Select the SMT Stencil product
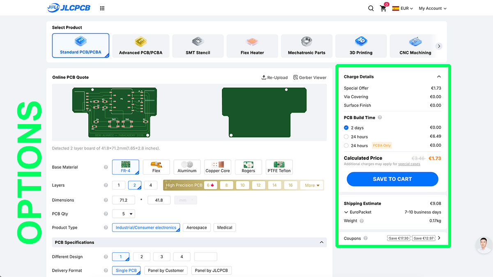 (x=198, y=46)
